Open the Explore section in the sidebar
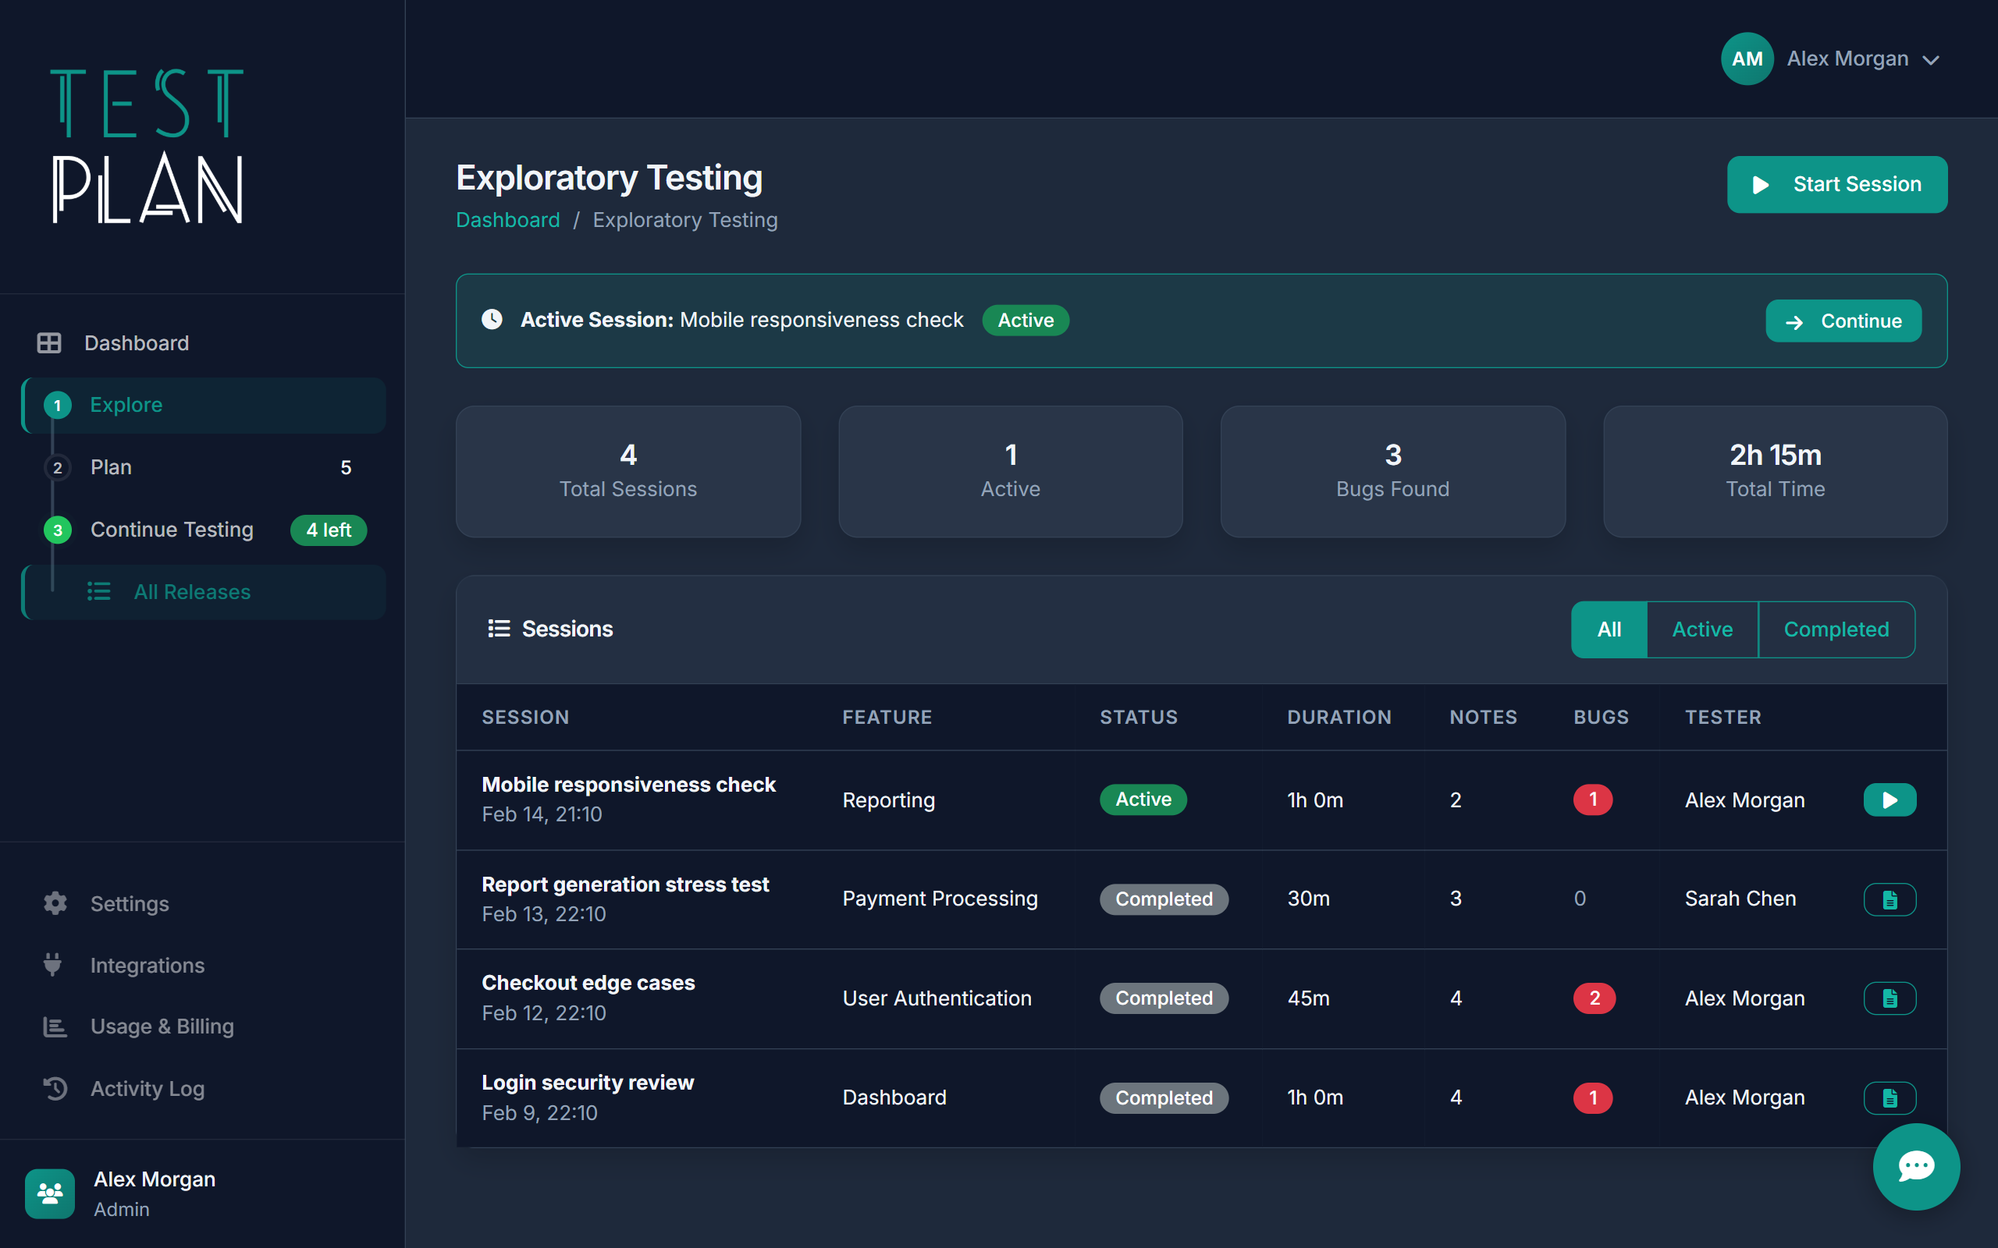Image resolution: width=1998 pixels, height=1248 pixels. coord(126,405)
